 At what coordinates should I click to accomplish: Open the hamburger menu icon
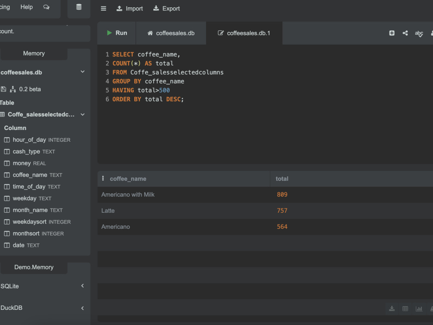coord(103,9)
